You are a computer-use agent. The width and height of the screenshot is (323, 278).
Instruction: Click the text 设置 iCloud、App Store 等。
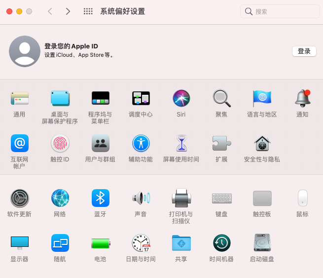tap(78, 55)
